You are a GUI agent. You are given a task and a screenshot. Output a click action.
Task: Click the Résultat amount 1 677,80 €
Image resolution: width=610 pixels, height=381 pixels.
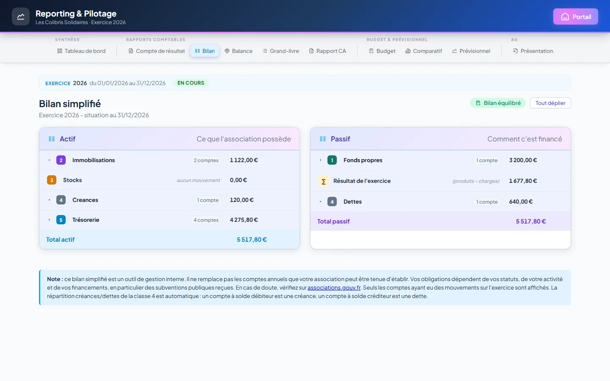click(523, 181)
